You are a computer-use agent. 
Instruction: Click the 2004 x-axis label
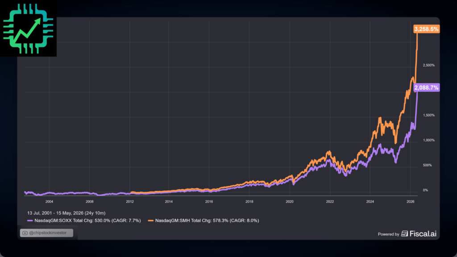49,202
